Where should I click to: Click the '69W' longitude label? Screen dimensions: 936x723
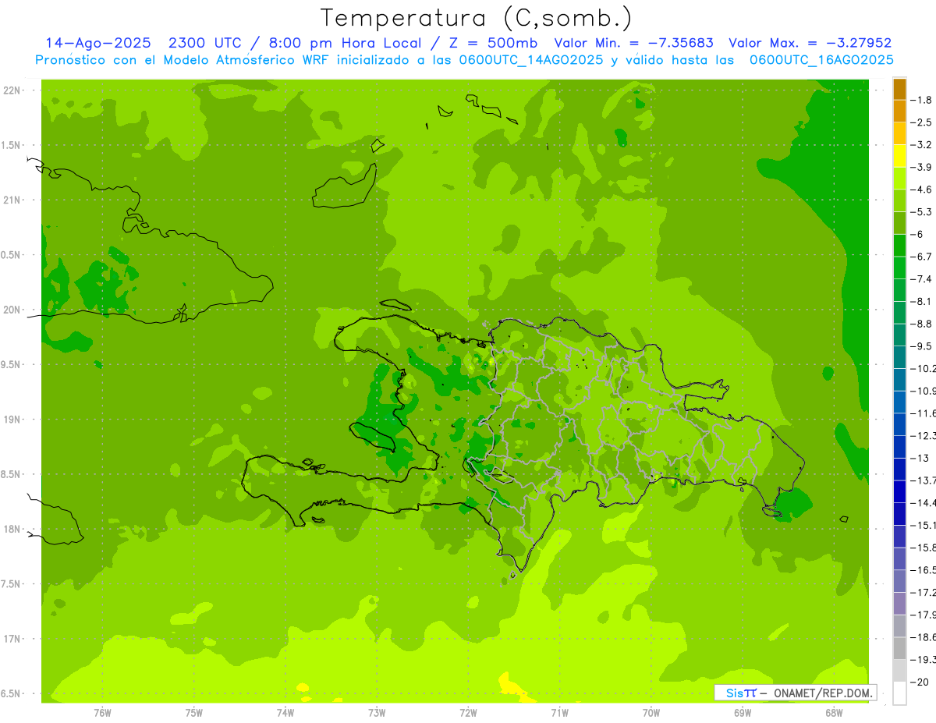[x=743, y=713]
